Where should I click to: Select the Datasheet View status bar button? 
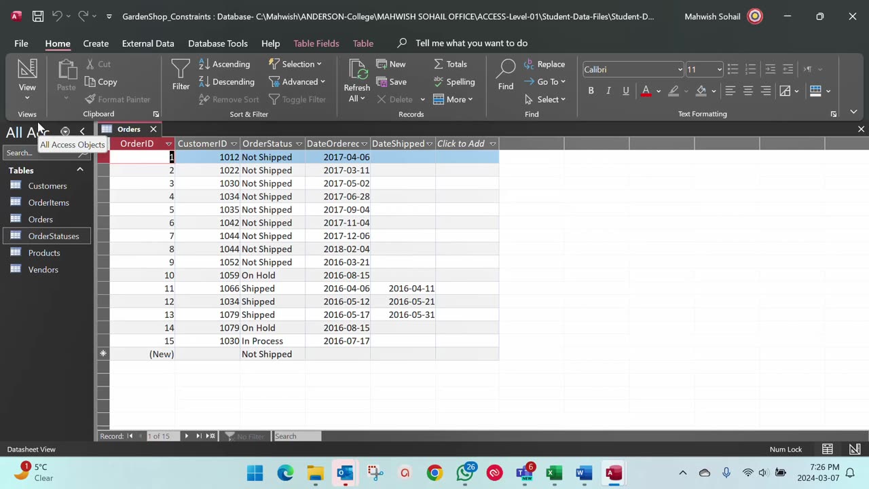tap(828, 449)
